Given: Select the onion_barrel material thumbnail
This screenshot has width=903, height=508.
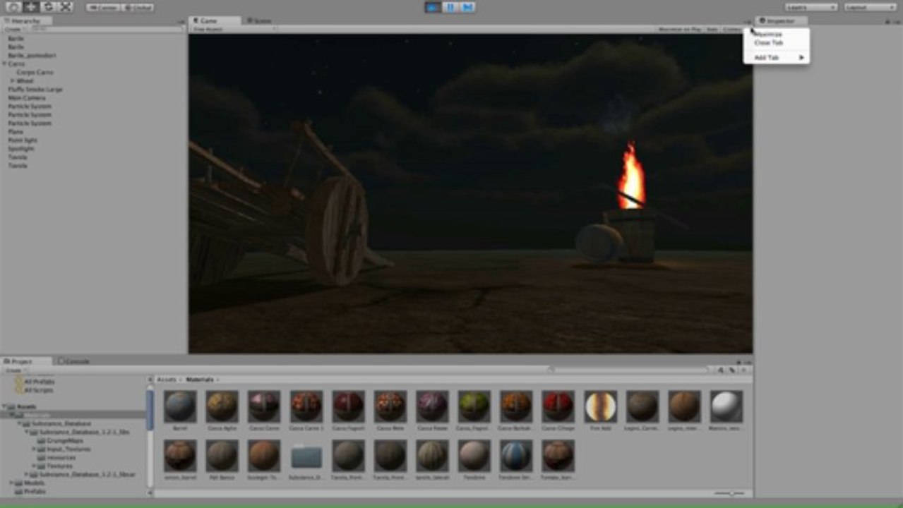Looking at the screenshot, I should [x=180, y=456].
